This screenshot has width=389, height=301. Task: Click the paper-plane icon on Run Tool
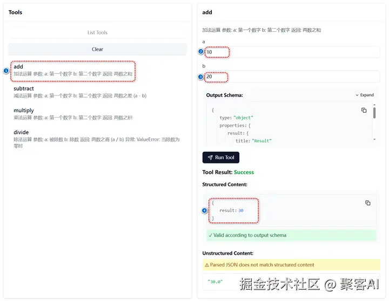(x=210, y=158)
